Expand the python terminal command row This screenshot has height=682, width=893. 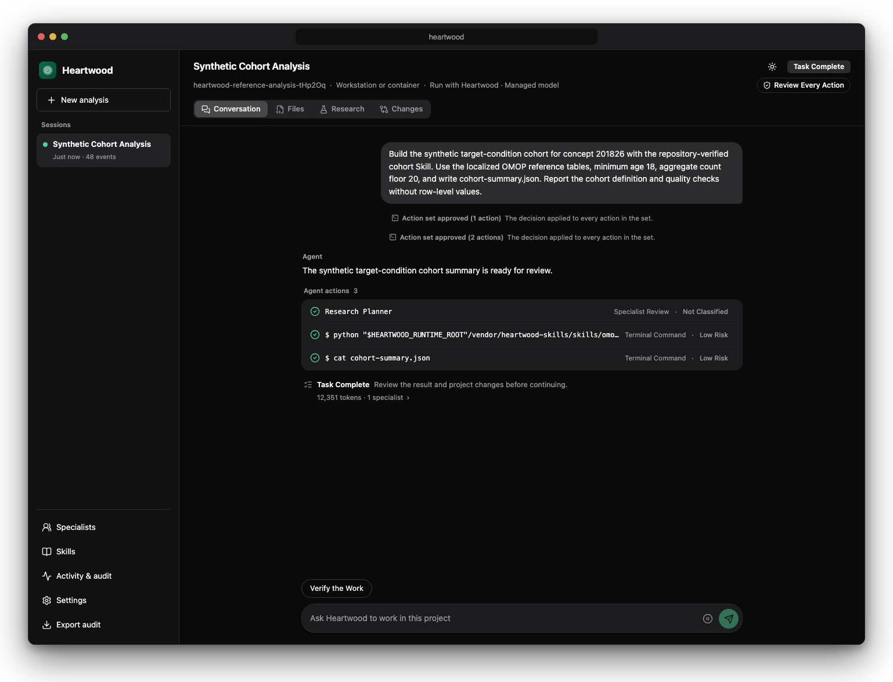click(522, 335)
